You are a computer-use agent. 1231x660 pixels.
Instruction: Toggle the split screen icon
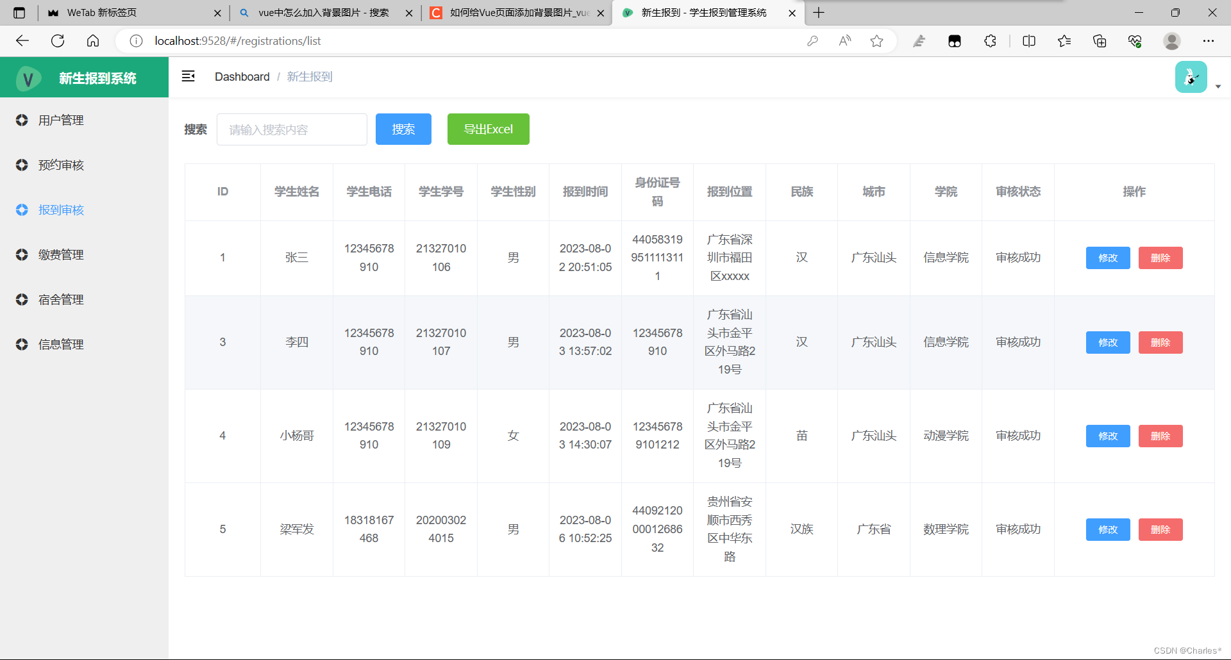pyautogui.click(x=1029, y=41)
